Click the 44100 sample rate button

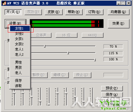(93, 35)
